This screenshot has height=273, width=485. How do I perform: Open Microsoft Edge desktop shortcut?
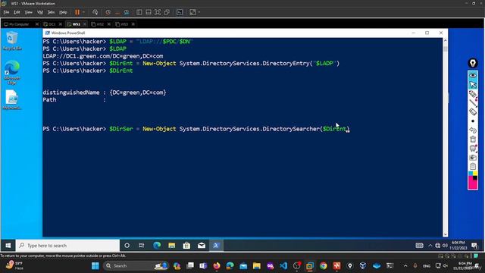click(12, 73)
